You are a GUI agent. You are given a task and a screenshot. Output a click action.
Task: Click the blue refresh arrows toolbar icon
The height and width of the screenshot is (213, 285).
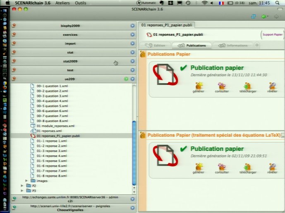[x=254, y=16]
